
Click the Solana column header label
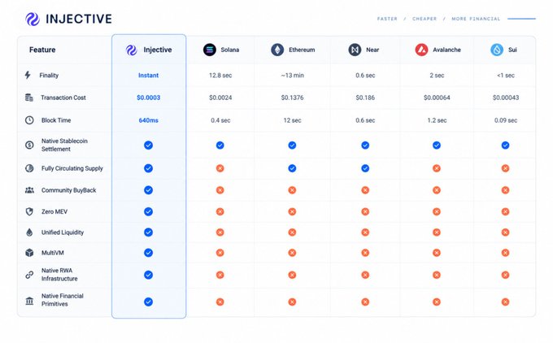tap(230, 50)
